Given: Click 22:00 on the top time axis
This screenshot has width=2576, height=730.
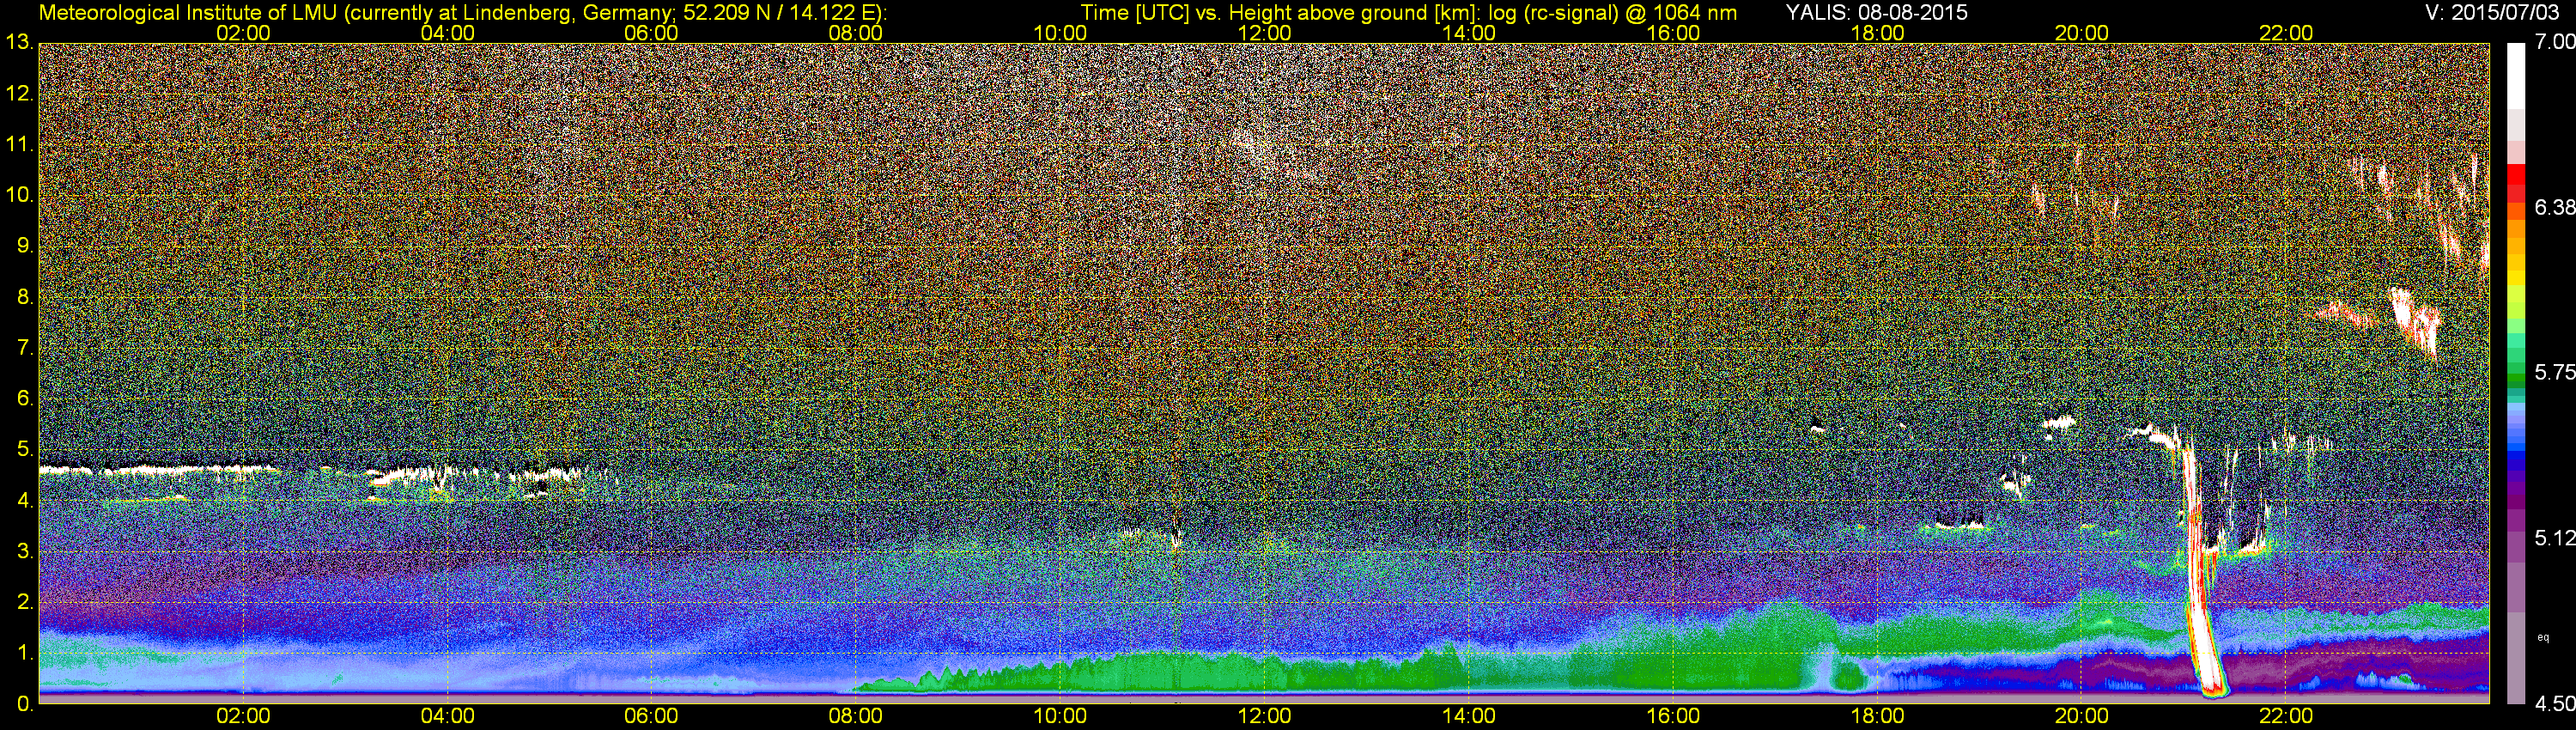Looking at the screenshot, I should pos(2286,33).
